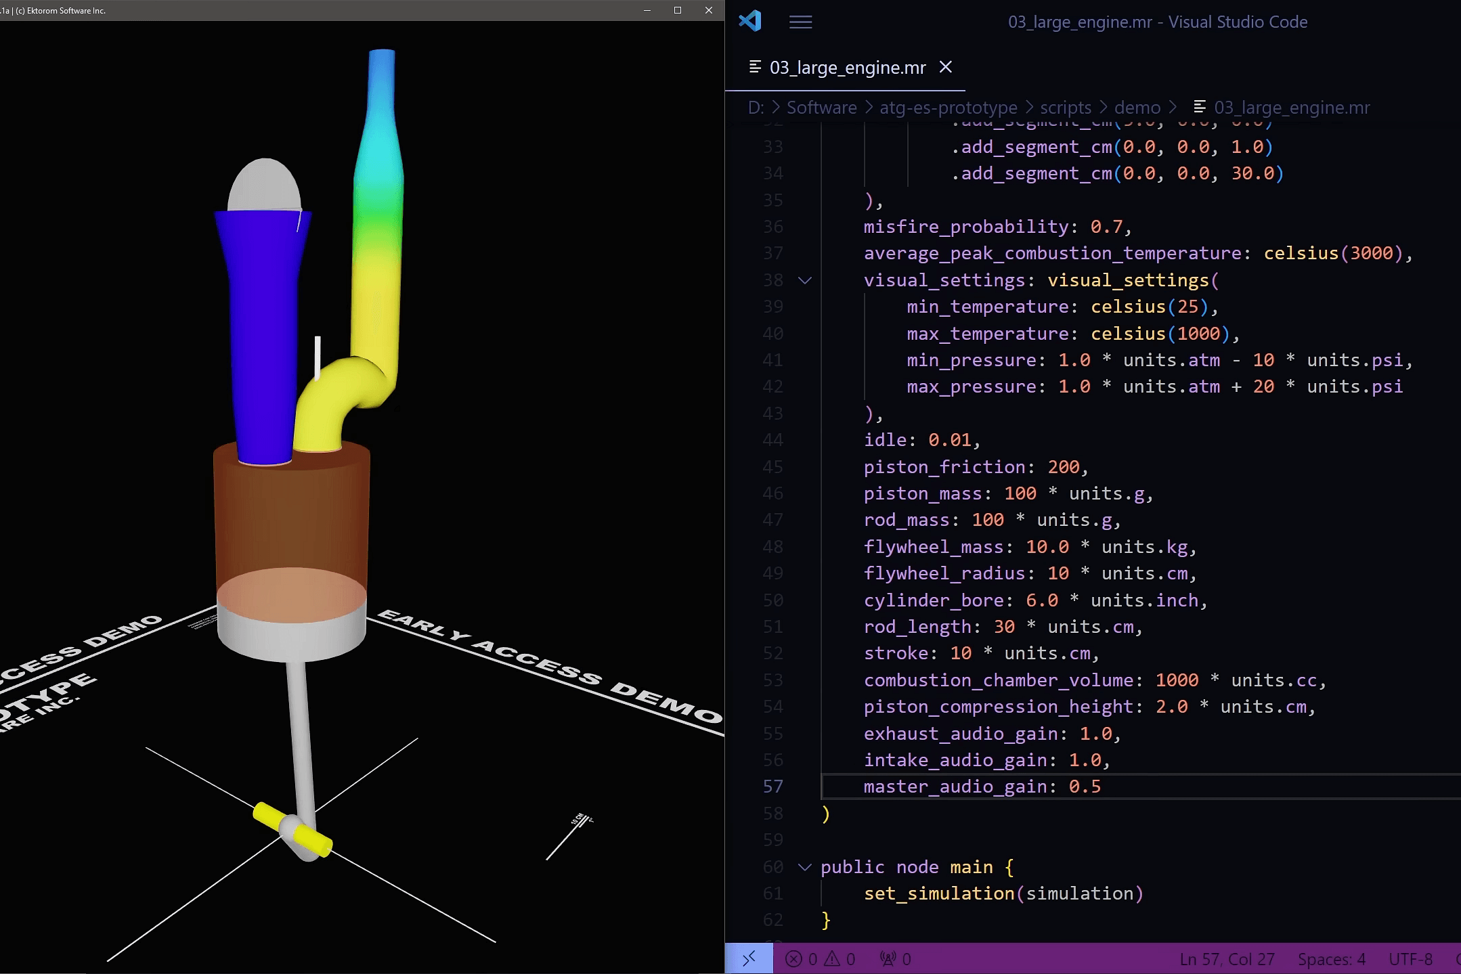Click 'flywheel_mass: 10.0 * units.kg' line
Screen dimensions: 1461x974
tap(1030, 547)
